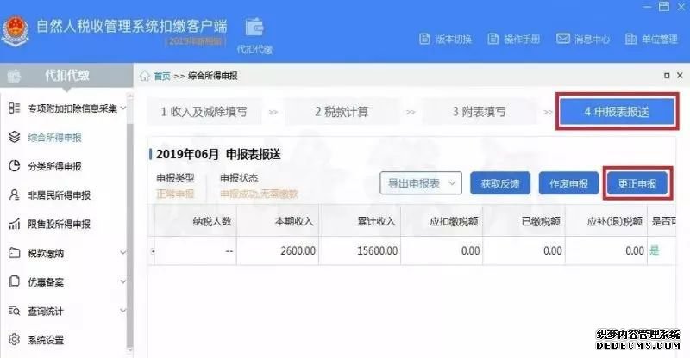This screenshot has width=690, height=358.
Task: Go to step 3 附表填写
Action: click(479, 112)
